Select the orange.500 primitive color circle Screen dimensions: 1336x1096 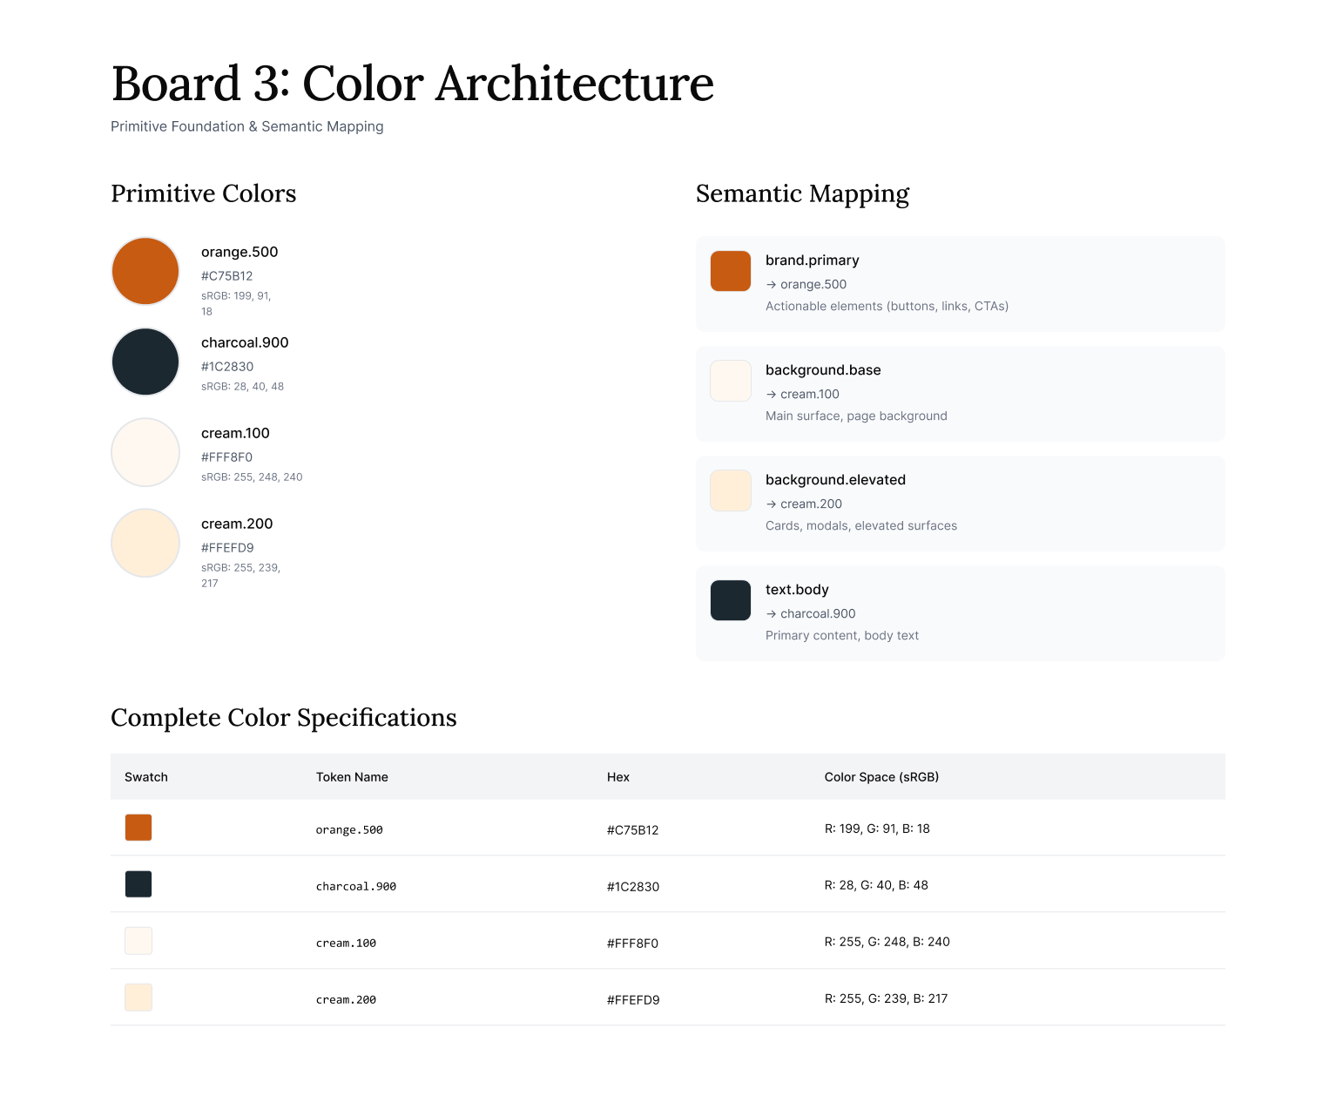point(145,271)
